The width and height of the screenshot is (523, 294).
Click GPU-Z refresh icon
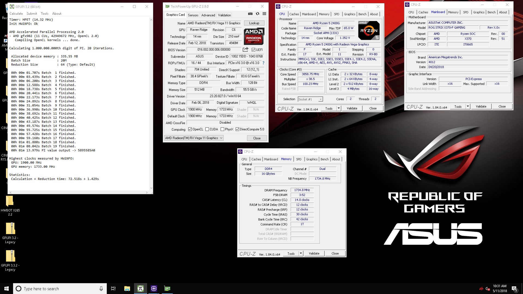point(257,14)
